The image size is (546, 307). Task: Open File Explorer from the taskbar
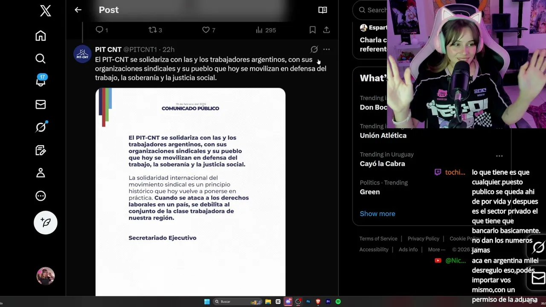tap(268, 301)
